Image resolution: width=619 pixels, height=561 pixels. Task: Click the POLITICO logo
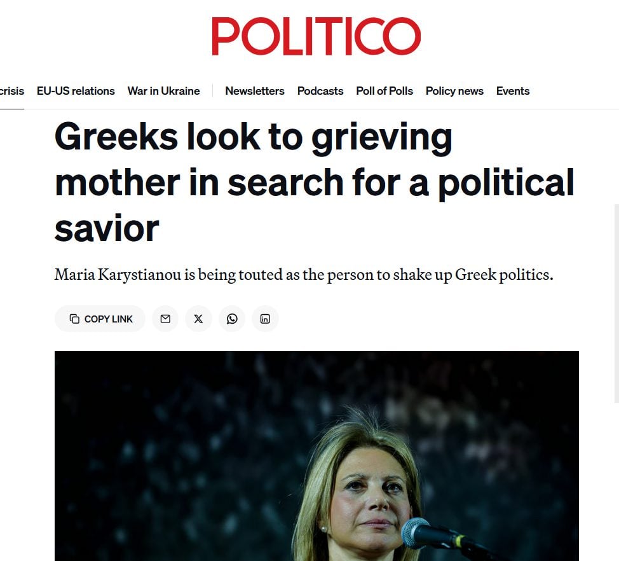click(316, 36)
